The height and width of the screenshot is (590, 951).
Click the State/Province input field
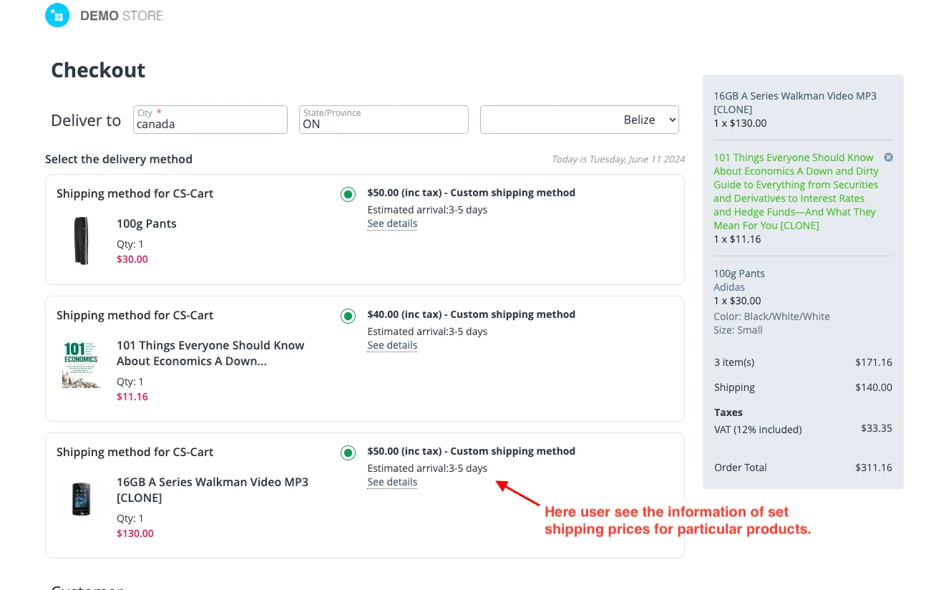[384, 120]
